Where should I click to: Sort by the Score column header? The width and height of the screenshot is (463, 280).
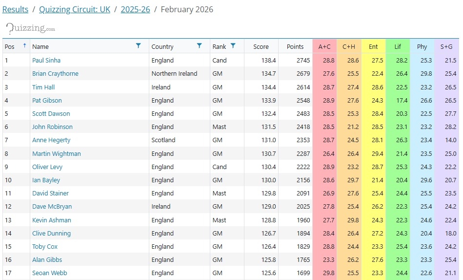261,47
